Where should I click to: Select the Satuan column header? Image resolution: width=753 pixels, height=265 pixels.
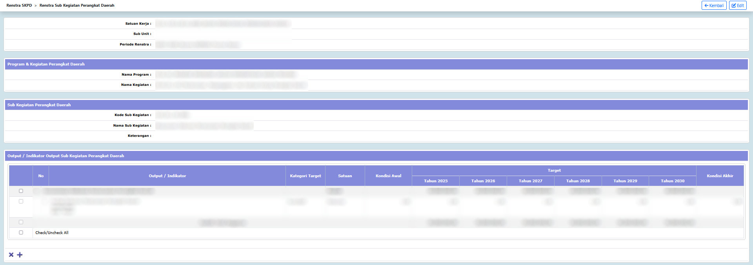[x=345, y=176]
